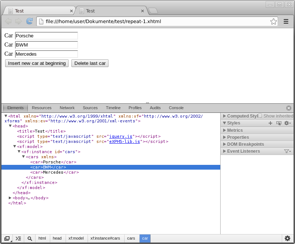Select xf:model in the breadcrumb bar
The height and width of the screenshot is (244, 295).
[x=76, y=239]
